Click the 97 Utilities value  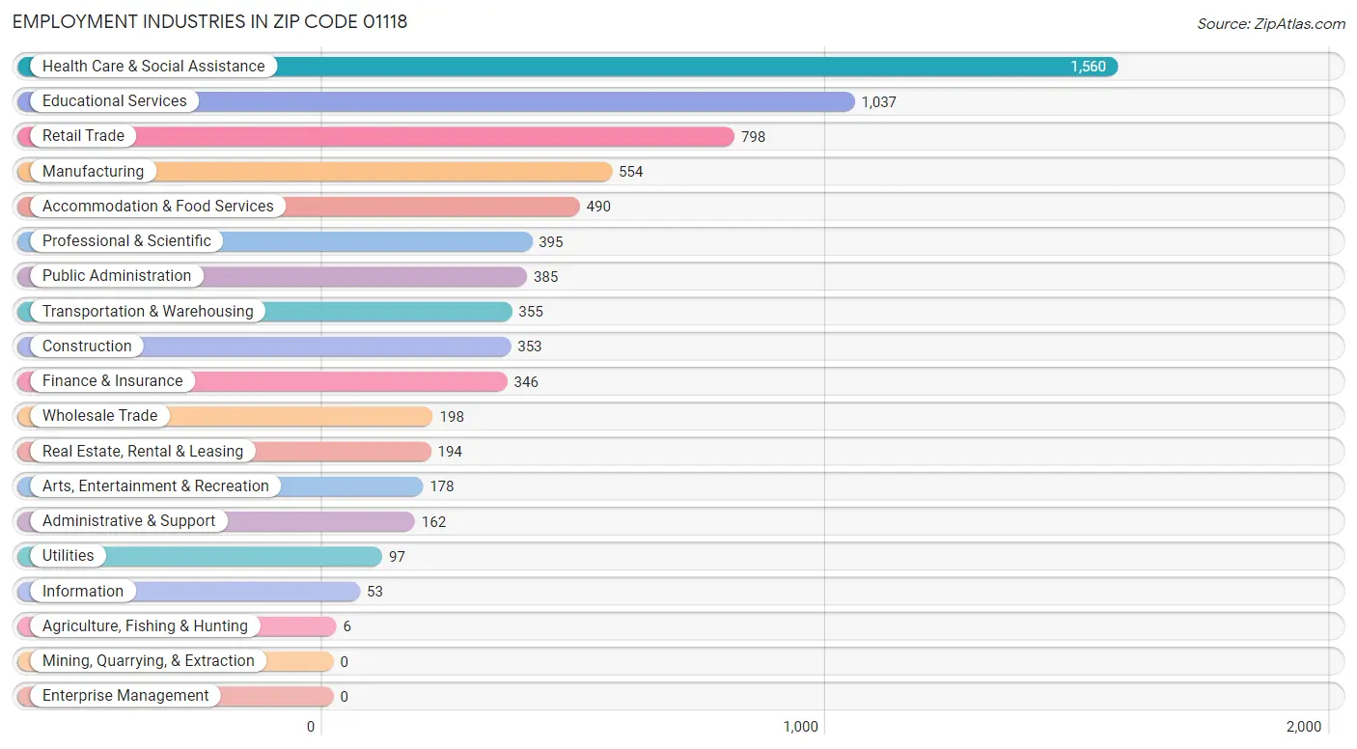[397, 557]
